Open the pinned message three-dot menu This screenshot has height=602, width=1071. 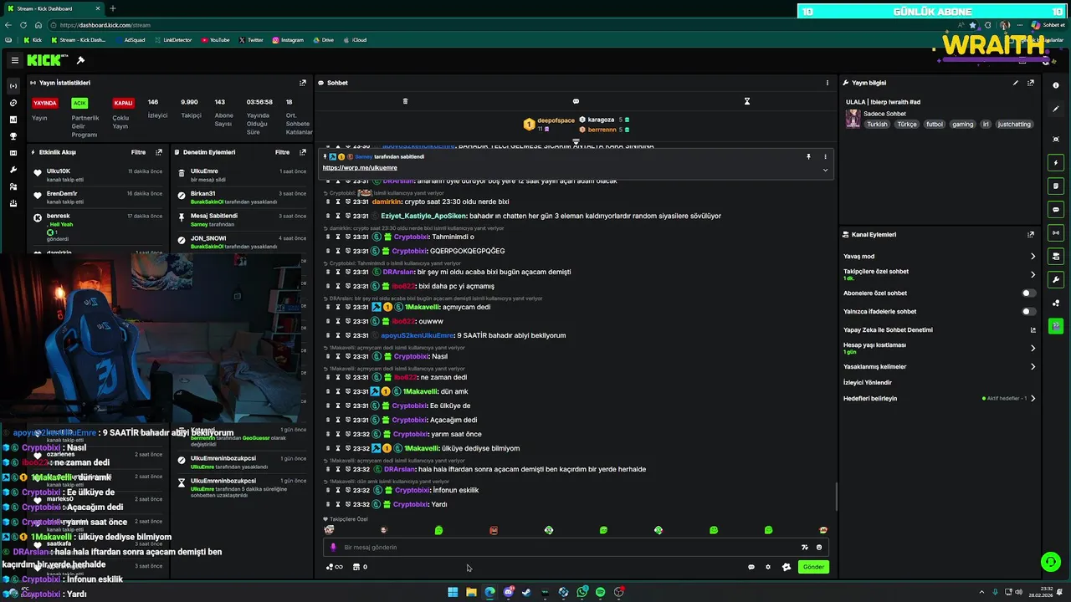825,156
